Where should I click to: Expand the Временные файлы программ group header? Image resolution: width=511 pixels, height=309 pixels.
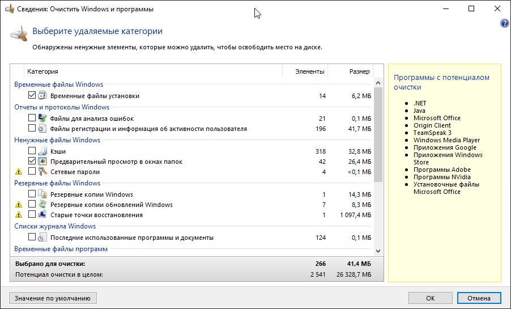click(61, 249)
